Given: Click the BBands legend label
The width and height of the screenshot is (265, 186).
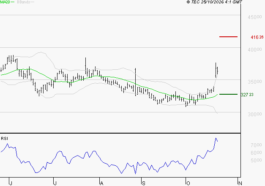Looking at the screenshot, I should pyautogui.click(x=23, y=2).
